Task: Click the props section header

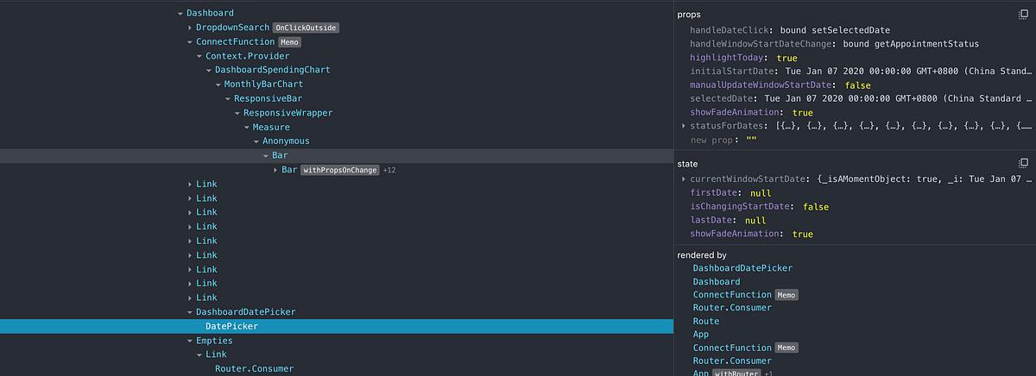Action: (689, 15)
